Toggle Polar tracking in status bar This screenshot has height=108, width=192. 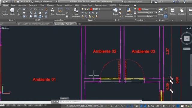(116, 106)
